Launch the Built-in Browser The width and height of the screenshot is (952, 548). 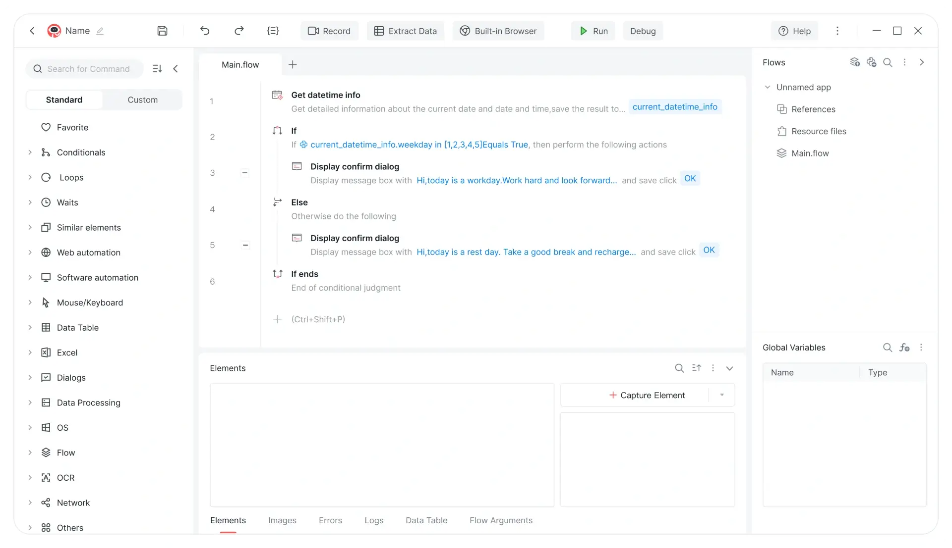(x=498, y=31)
